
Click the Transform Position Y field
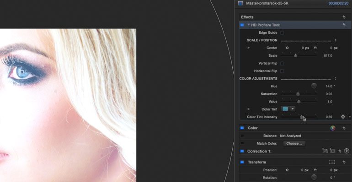pyautogui.click(x=334, y=170)
